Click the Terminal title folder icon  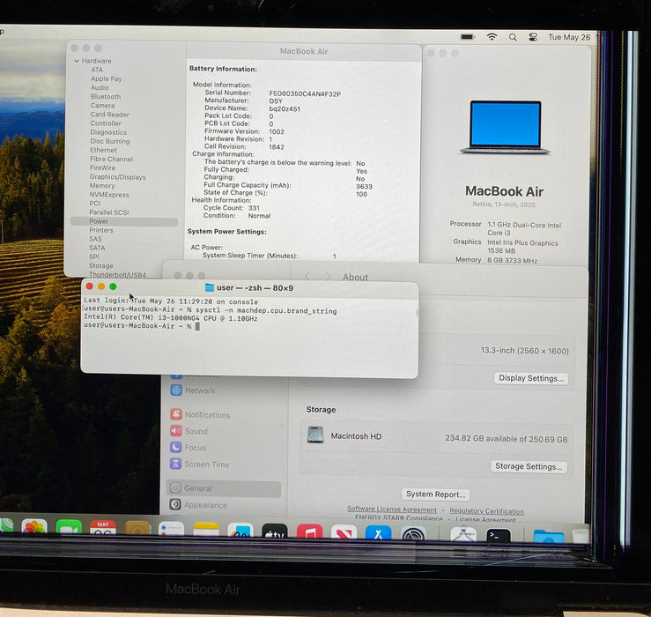pyautogui.click(x=210, y=287)
